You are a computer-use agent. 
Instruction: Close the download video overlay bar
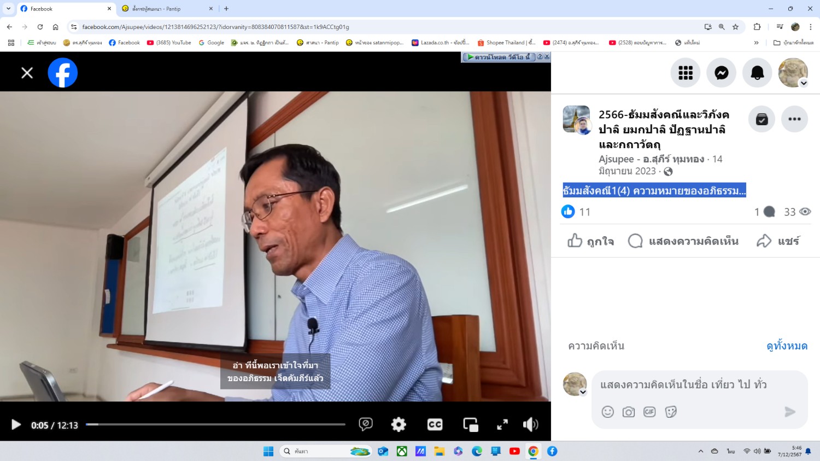547,56
